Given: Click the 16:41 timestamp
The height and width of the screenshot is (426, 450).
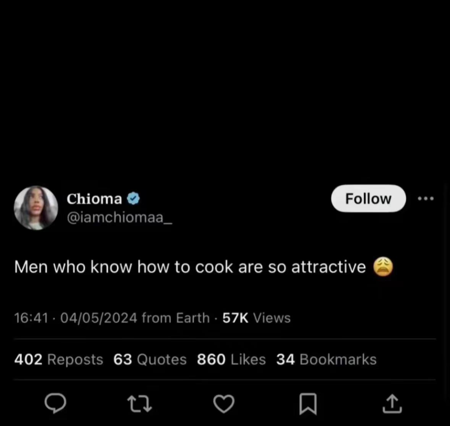Looking at the screenshot, I should click(31, 318).
